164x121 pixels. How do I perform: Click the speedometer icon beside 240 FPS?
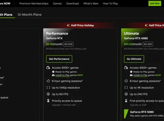[x=126, y=94]
